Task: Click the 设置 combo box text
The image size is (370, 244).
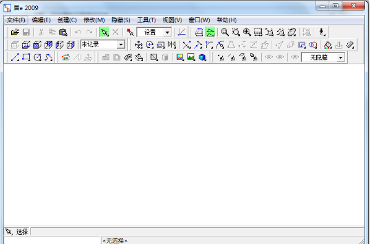Action: coord(150,32)
